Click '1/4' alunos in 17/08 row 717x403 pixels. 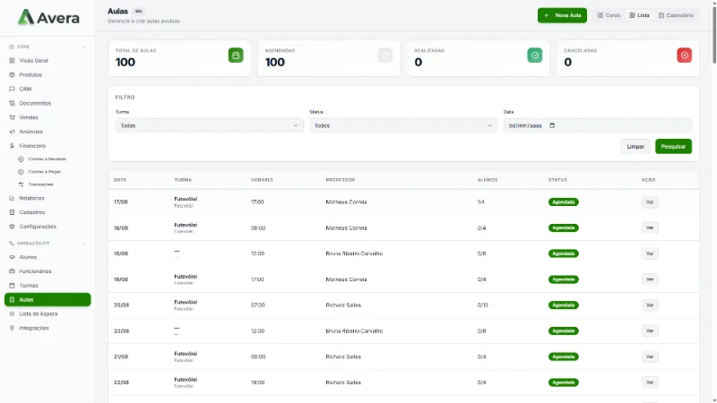tap(480, 202)
